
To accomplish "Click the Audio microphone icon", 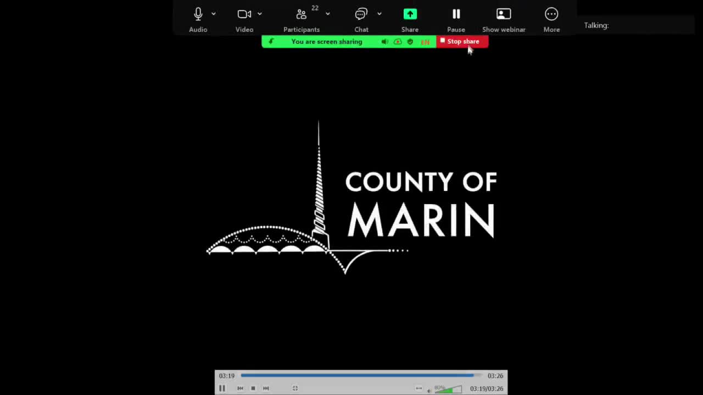I will tap(198, 14).
